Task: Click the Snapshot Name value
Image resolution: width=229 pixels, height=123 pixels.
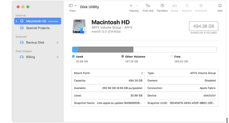Action: click(x=119, y=103)
